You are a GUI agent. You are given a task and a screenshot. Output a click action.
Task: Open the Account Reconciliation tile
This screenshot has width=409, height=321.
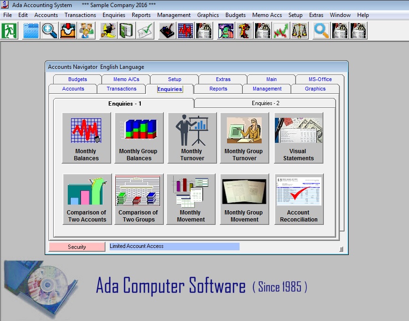[x=299, y=199]
